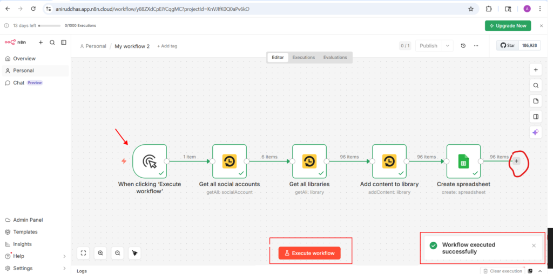Click the executions usage progress bar
This screenshot has width=553, height=274.
point(49,26)
